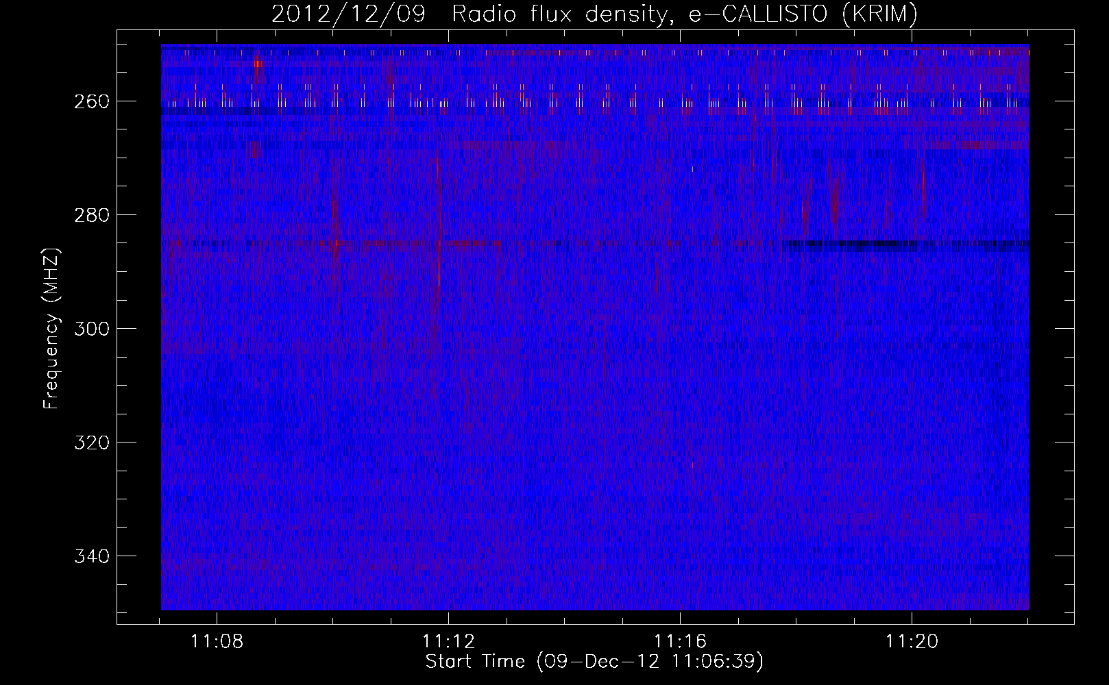The height and width of the screenshot is (685, 1109).
Task: Click the dark horizontal band near 285 MHz after 11:18
Action: [850, 244]
